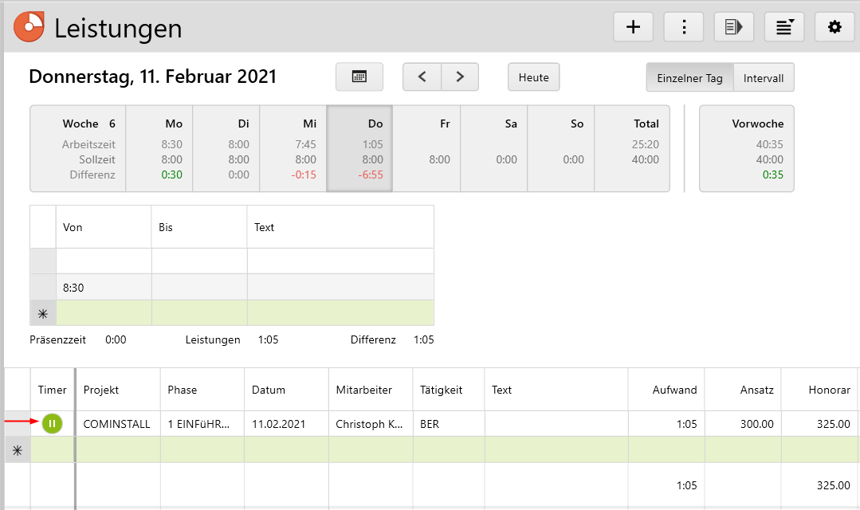
Task: Click the Von cell showing 8:30
Action: [x=104, y=288]
